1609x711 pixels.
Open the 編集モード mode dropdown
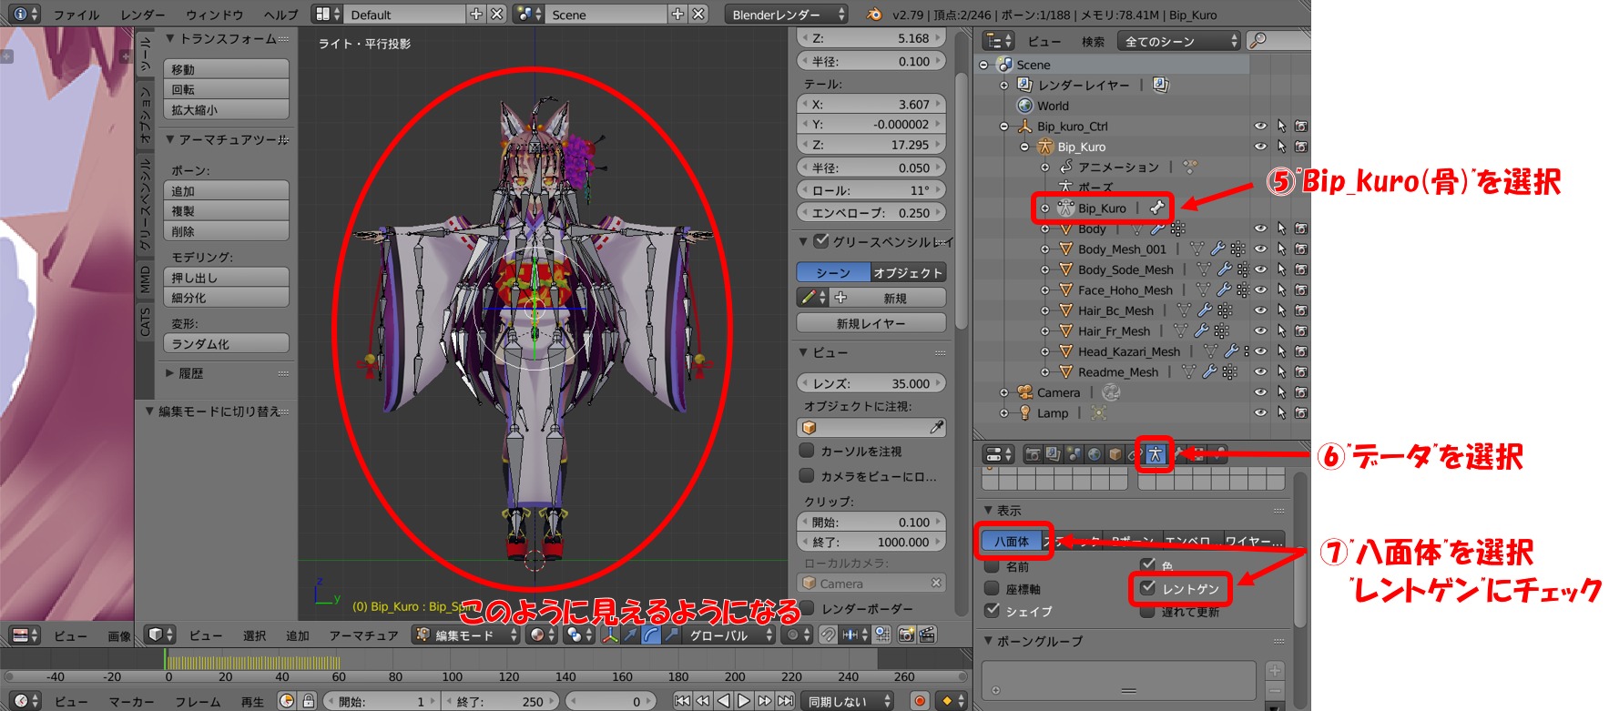[464, 635]
